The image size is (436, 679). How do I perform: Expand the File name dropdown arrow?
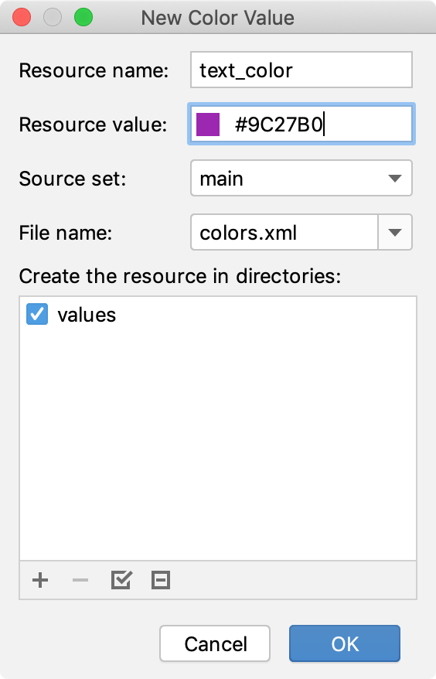coord(395,232)
